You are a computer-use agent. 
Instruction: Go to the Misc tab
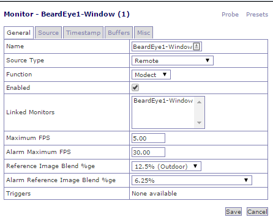143,32
